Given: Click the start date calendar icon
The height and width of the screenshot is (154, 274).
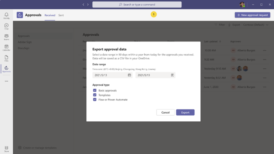Looking at the screenshot, I should (129, 75).
